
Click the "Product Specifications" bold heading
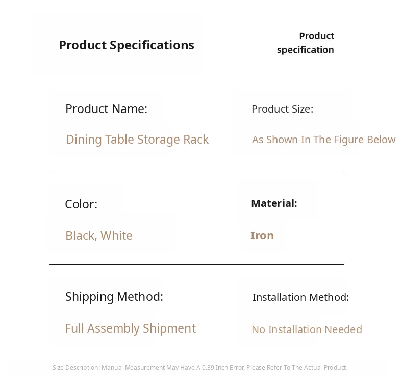tap(126, 45)
